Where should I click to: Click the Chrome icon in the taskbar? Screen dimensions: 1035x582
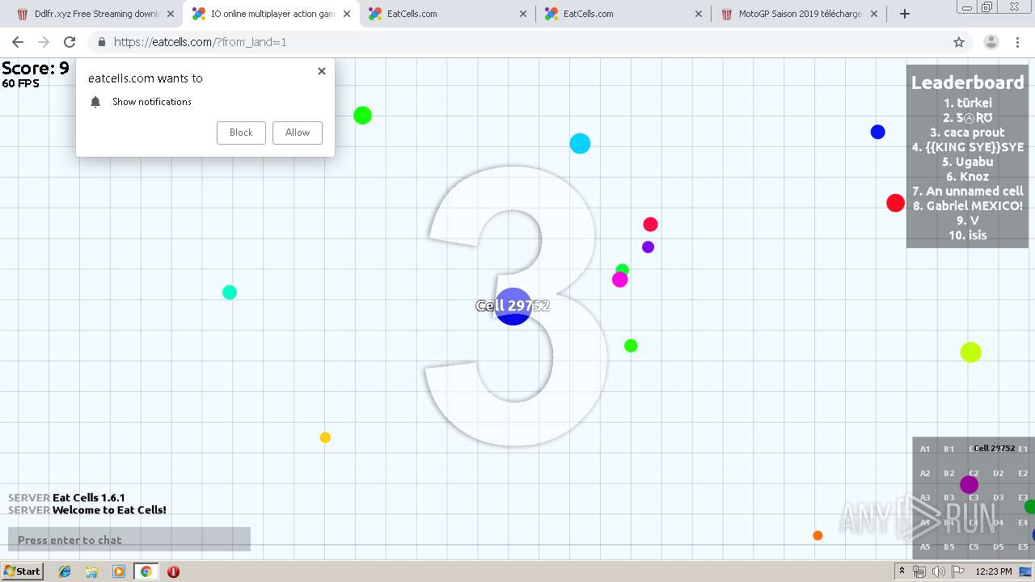146,571
